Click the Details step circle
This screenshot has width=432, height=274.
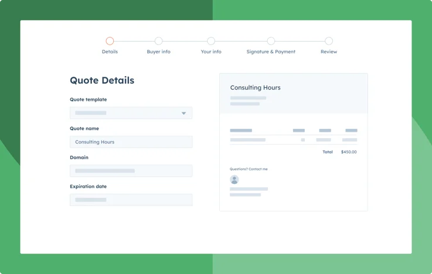[110, 41]
